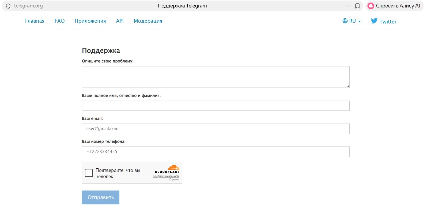This screenshot has height=210, width=427.
Task: Focus the full name input field
Action: (216, 106)
